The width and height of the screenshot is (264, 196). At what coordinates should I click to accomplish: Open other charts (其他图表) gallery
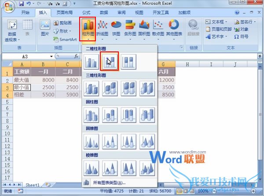click(174, 30)
